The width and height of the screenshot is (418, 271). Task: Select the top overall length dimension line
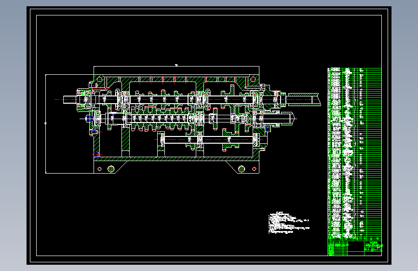pos(176,66)
